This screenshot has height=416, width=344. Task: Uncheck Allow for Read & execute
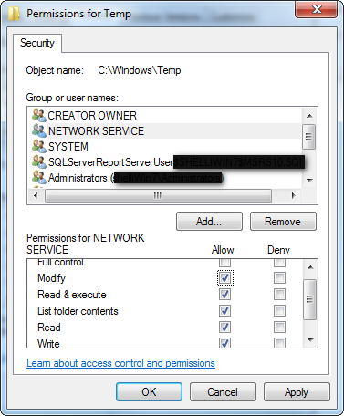click(225, 295)
